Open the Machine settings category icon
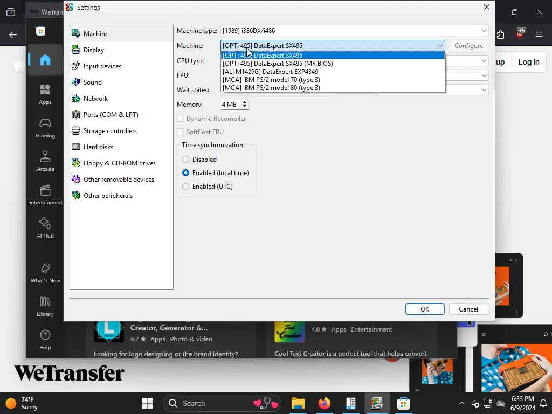This screenshot has height=414, width=552. (75, 33)
